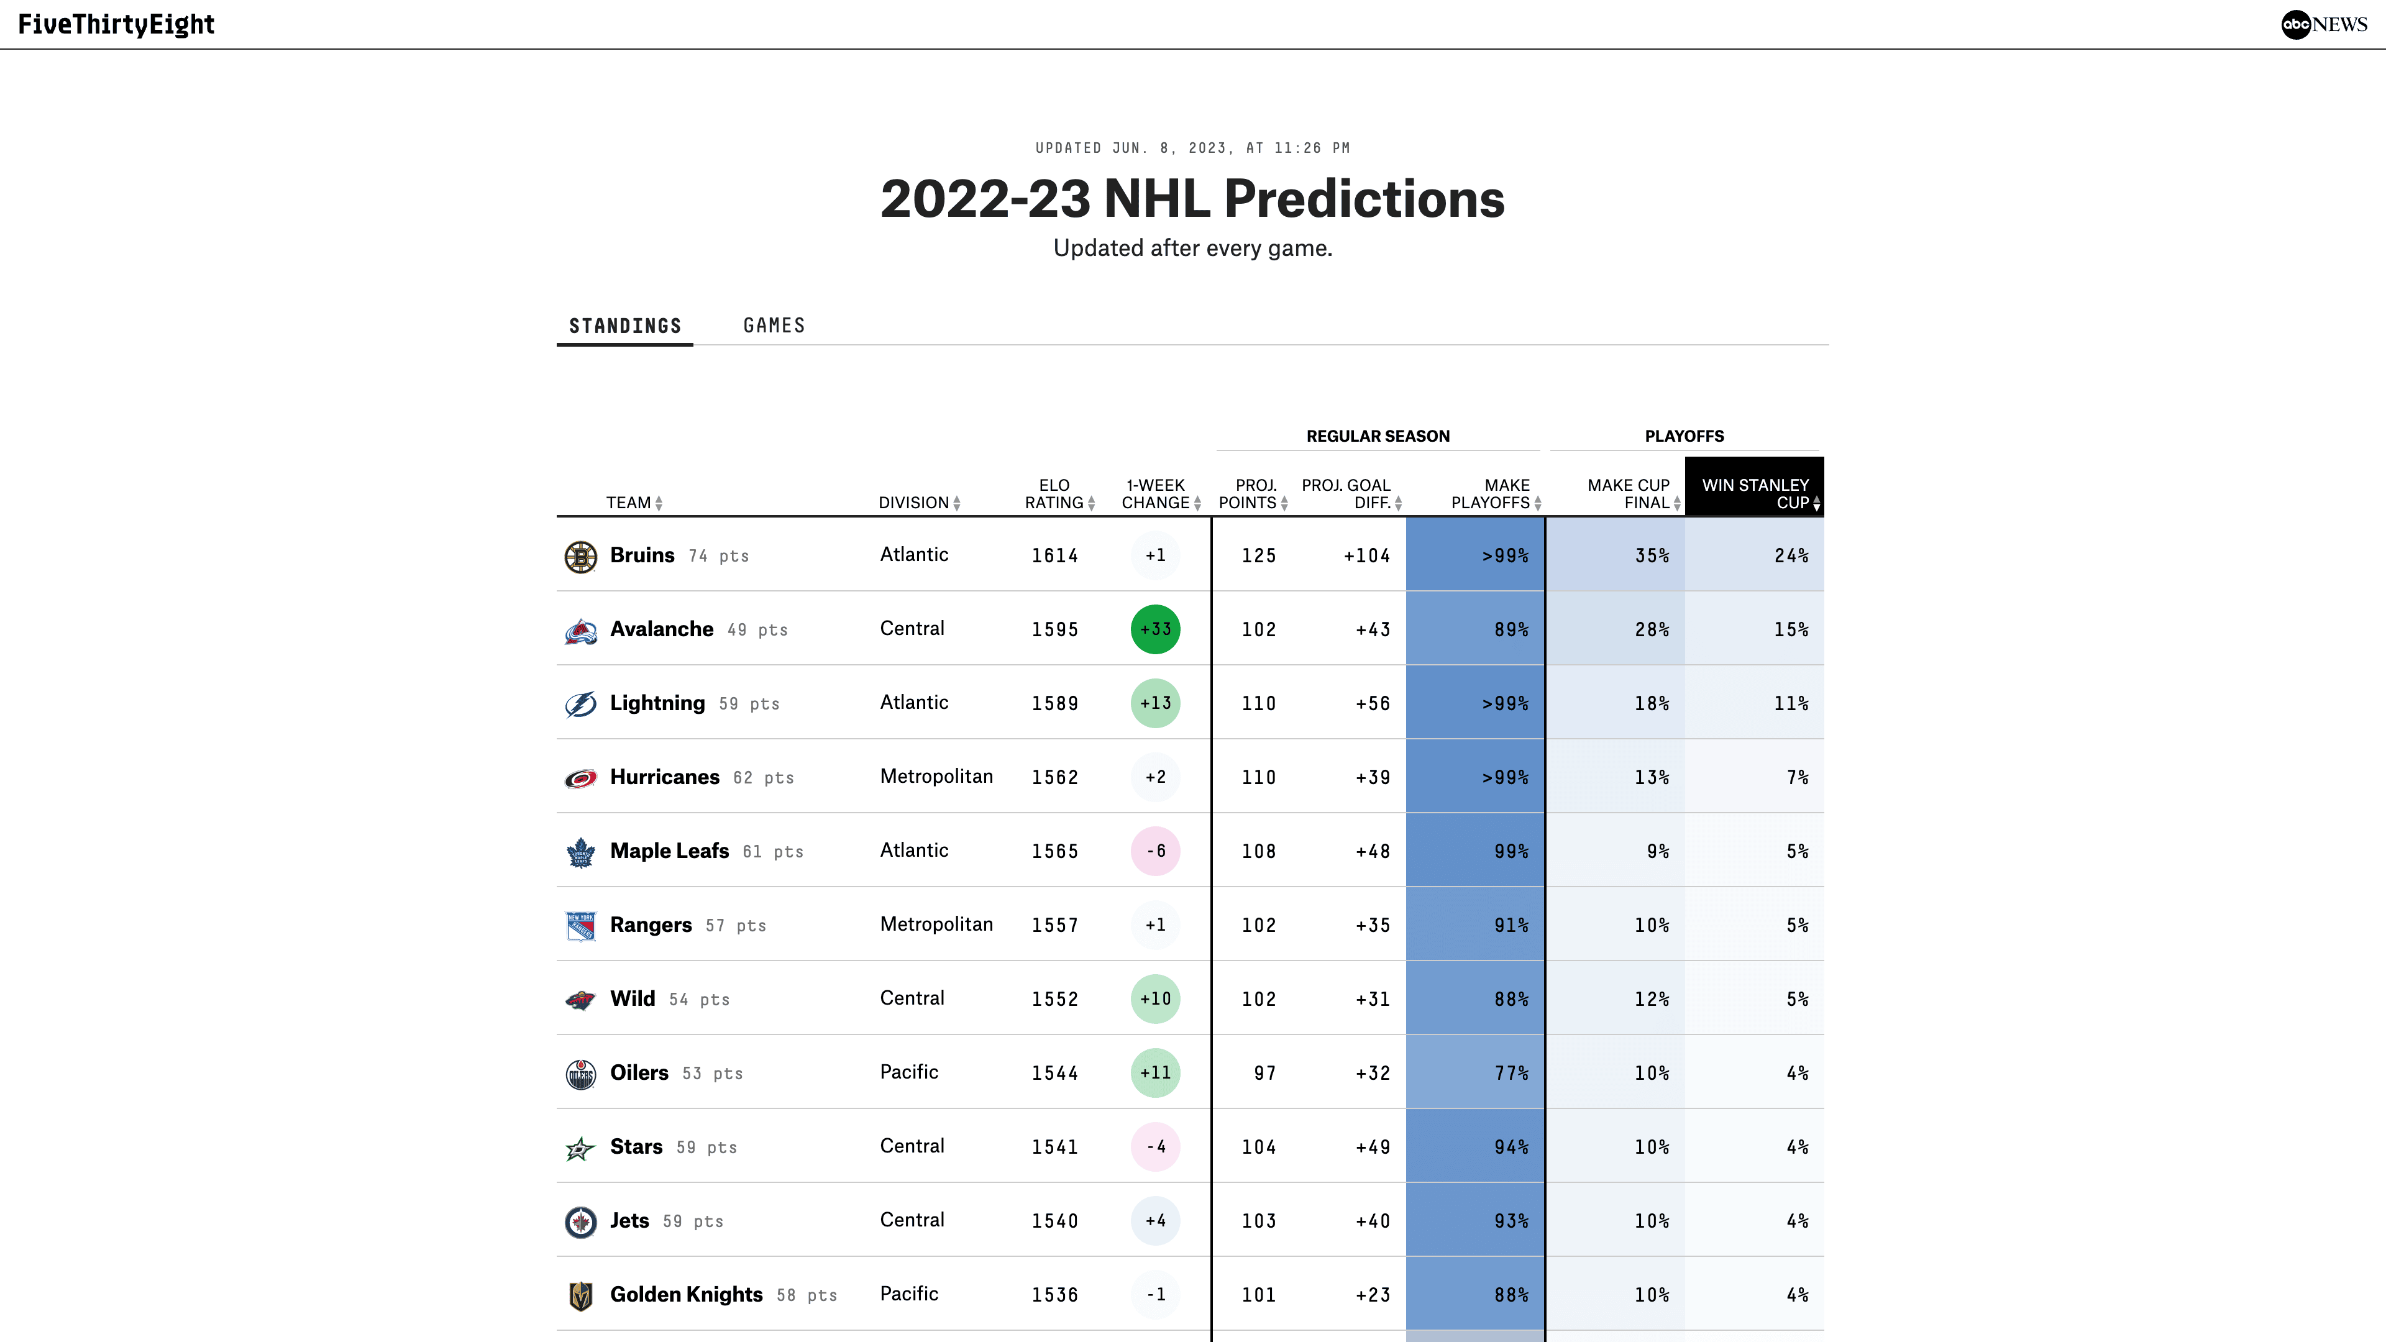This screenshot has width=2386, height=1342.
Task: Click the Maple Leafs team logo
Action: 581,852
